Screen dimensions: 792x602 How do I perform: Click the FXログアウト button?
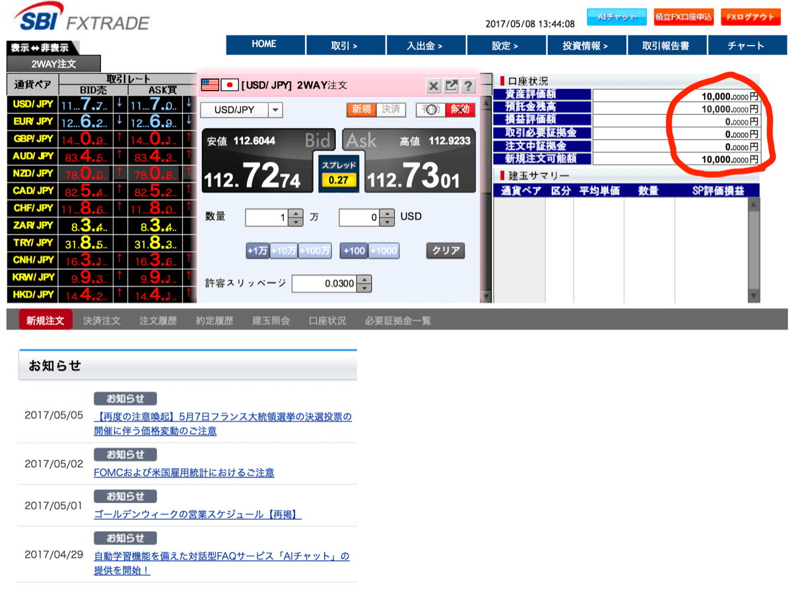click(x=751, y=17)
